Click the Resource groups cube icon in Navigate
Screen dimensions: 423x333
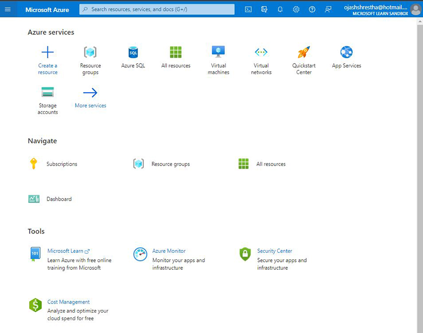click(138, 164)
